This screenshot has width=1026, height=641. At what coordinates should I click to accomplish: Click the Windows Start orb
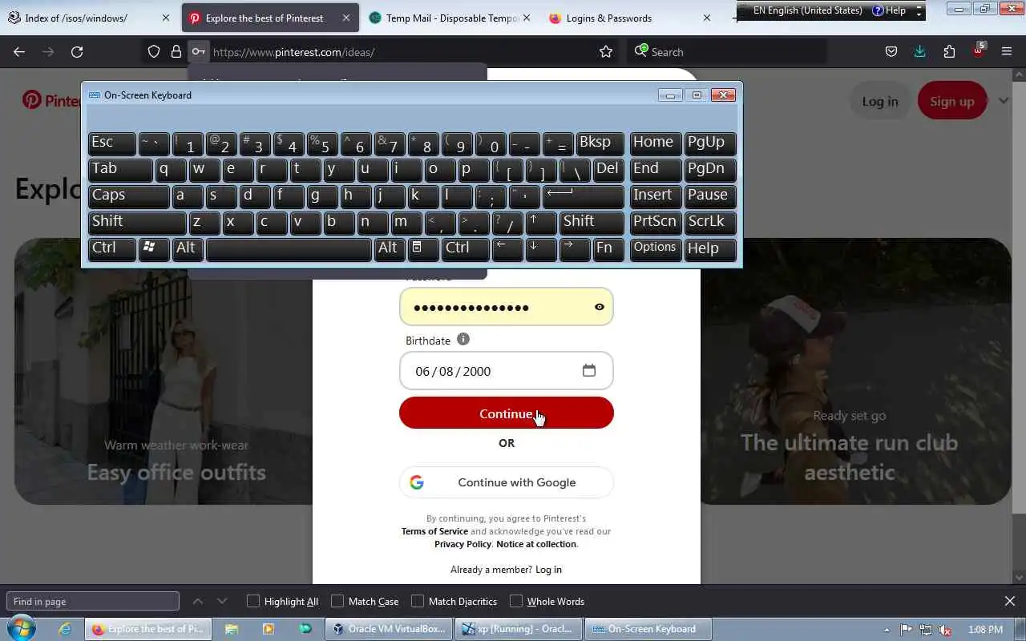21,628
